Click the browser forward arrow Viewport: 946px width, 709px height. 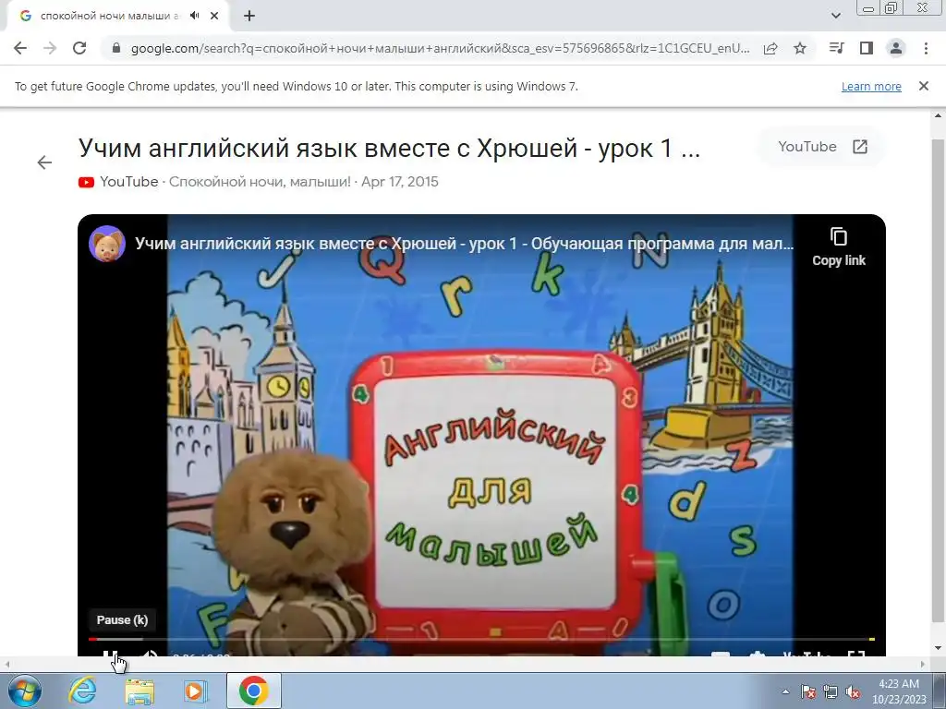point(50,48)
